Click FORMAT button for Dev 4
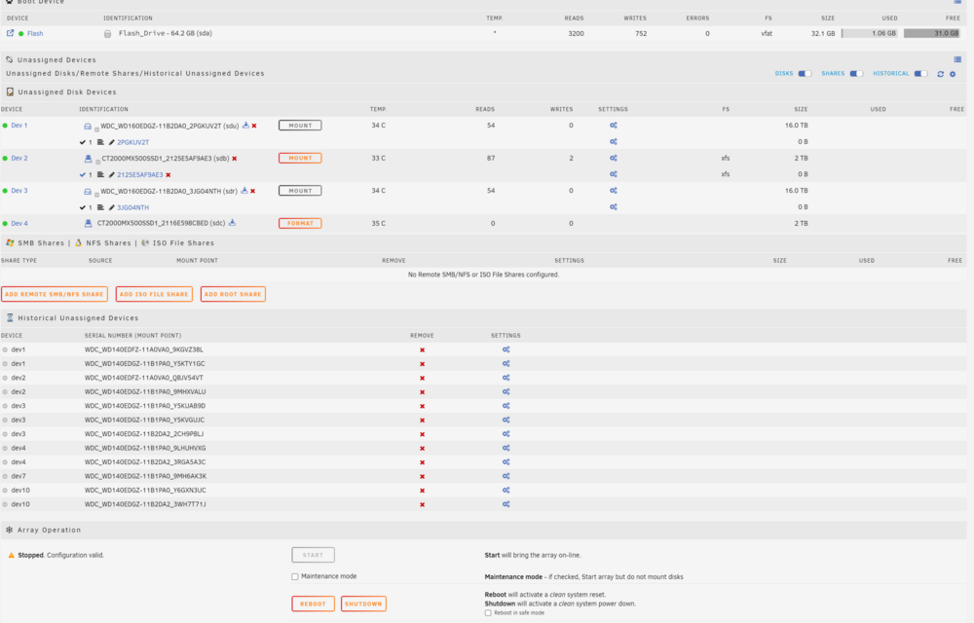The height and width of the screenshot is (623, 974). (300, 223)
